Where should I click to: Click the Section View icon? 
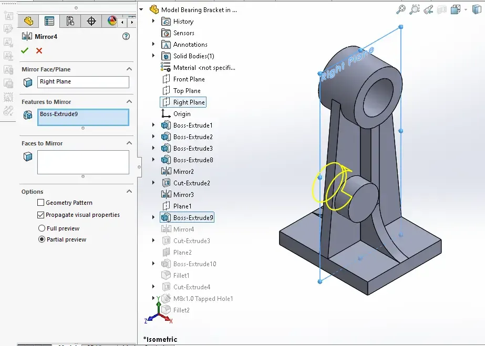point(442,9)
